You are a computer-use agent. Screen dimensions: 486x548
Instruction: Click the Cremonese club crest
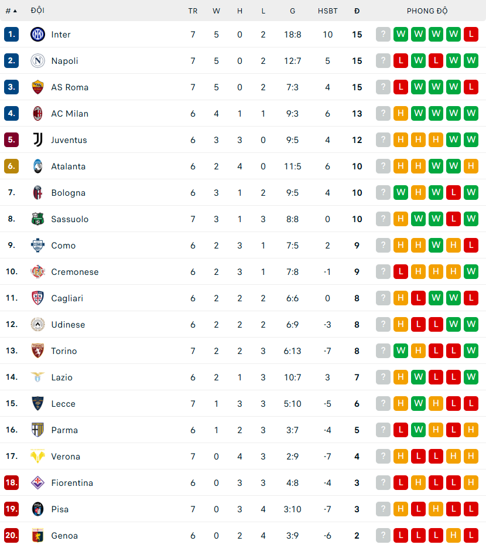click(37, 271)
